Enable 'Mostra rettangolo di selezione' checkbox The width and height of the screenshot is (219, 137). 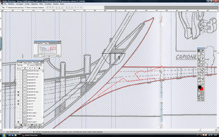coord(25,8)
